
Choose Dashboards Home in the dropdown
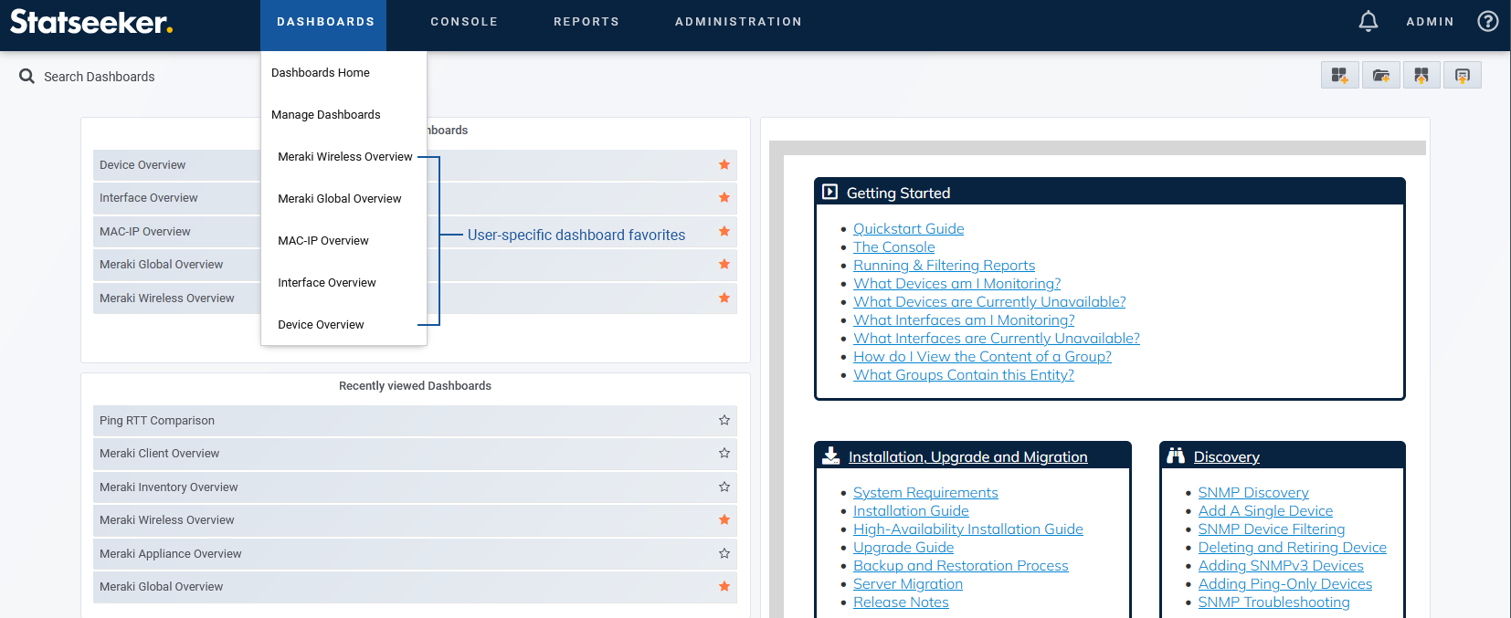320,72
